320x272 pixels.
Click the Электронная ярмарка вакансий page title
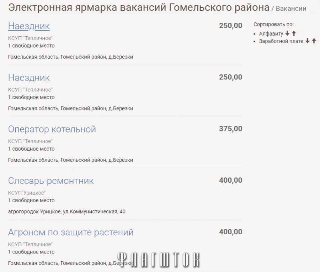(139, 8)
